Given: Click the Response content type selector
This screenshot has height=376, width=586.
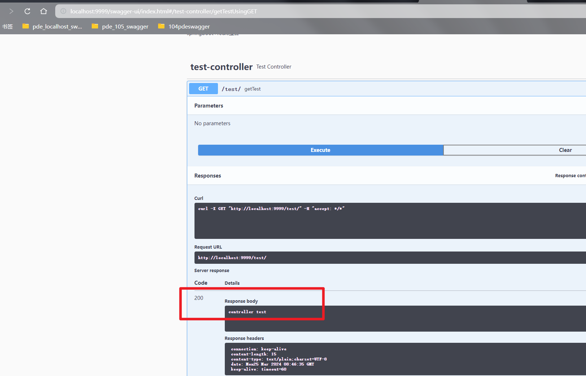Looking at the screenshot, I should (570, 176).
